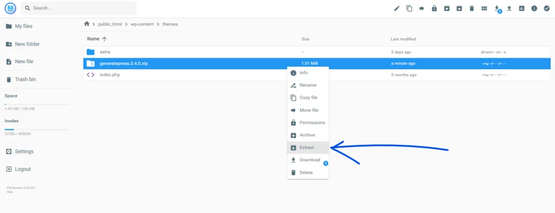Click the '5 days ago' modified cell
Viewport: 555px width, 213px height.
click(401, 52)
